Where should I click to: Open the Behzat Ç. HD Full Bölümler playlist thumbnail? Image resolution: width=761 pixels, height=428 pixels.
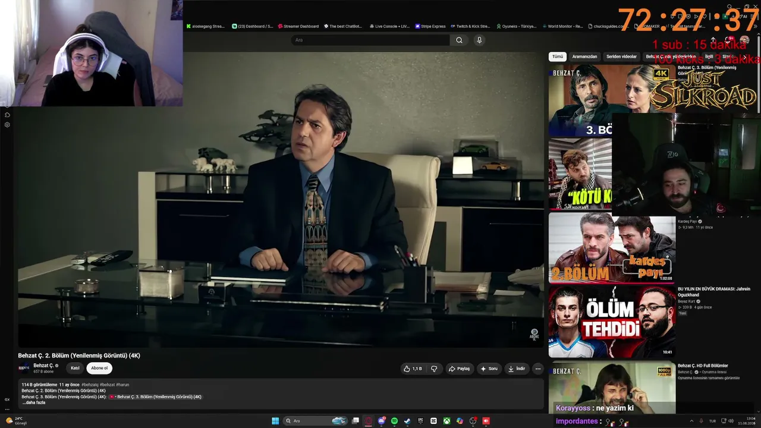coord(612,386)
